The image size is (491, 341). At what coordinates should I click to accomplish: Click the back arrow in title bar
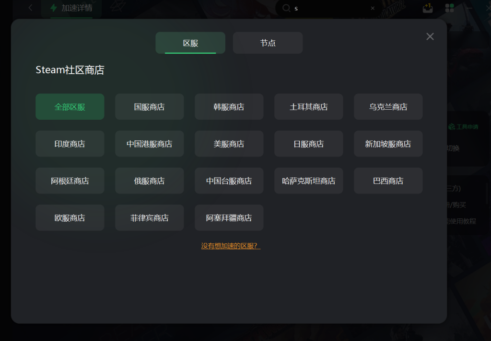tap(30, 8)
